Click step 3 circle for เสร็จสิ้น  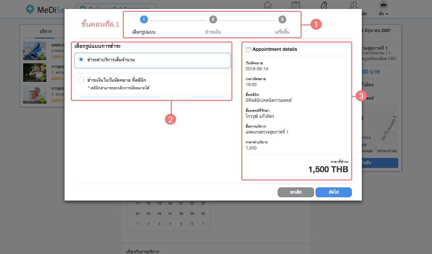[x=282, y=20]
